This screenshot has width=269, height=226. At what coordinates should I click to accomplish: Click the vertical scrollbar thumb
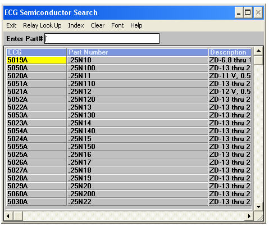pyautogui.click(x=258, y=60)
